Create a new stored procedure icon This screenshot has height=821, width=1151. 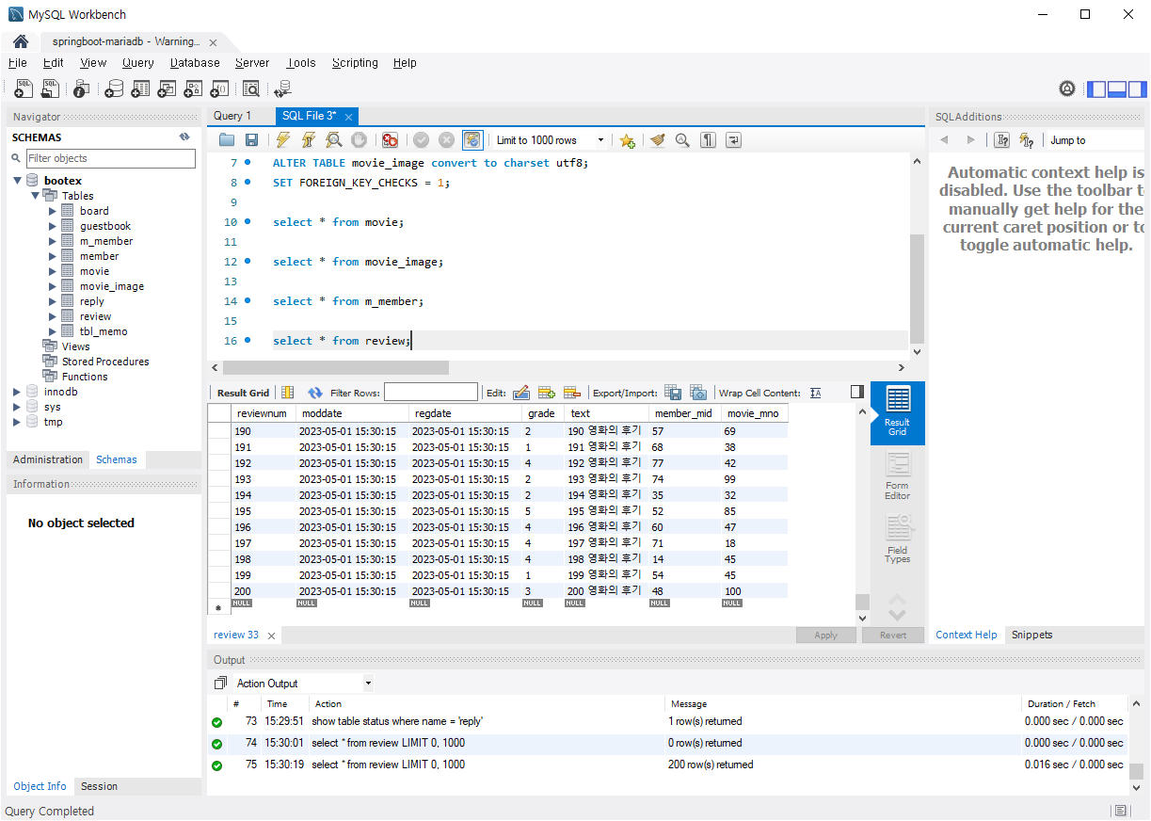click(193, 89)
